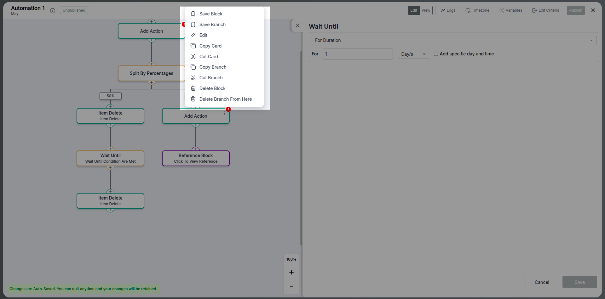
Task: Click the info icon next to Automation 1
Action: coord(53,11)
